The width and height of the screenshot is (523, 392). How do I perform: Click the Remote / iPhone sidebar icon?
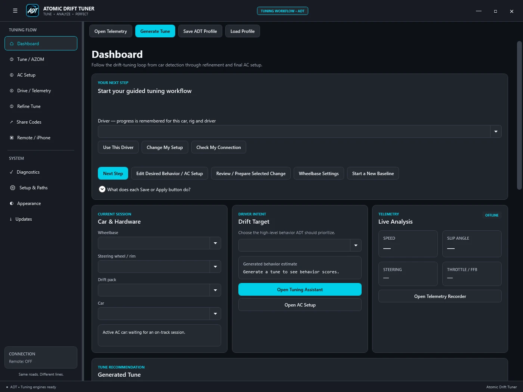(x=12, y=138)
